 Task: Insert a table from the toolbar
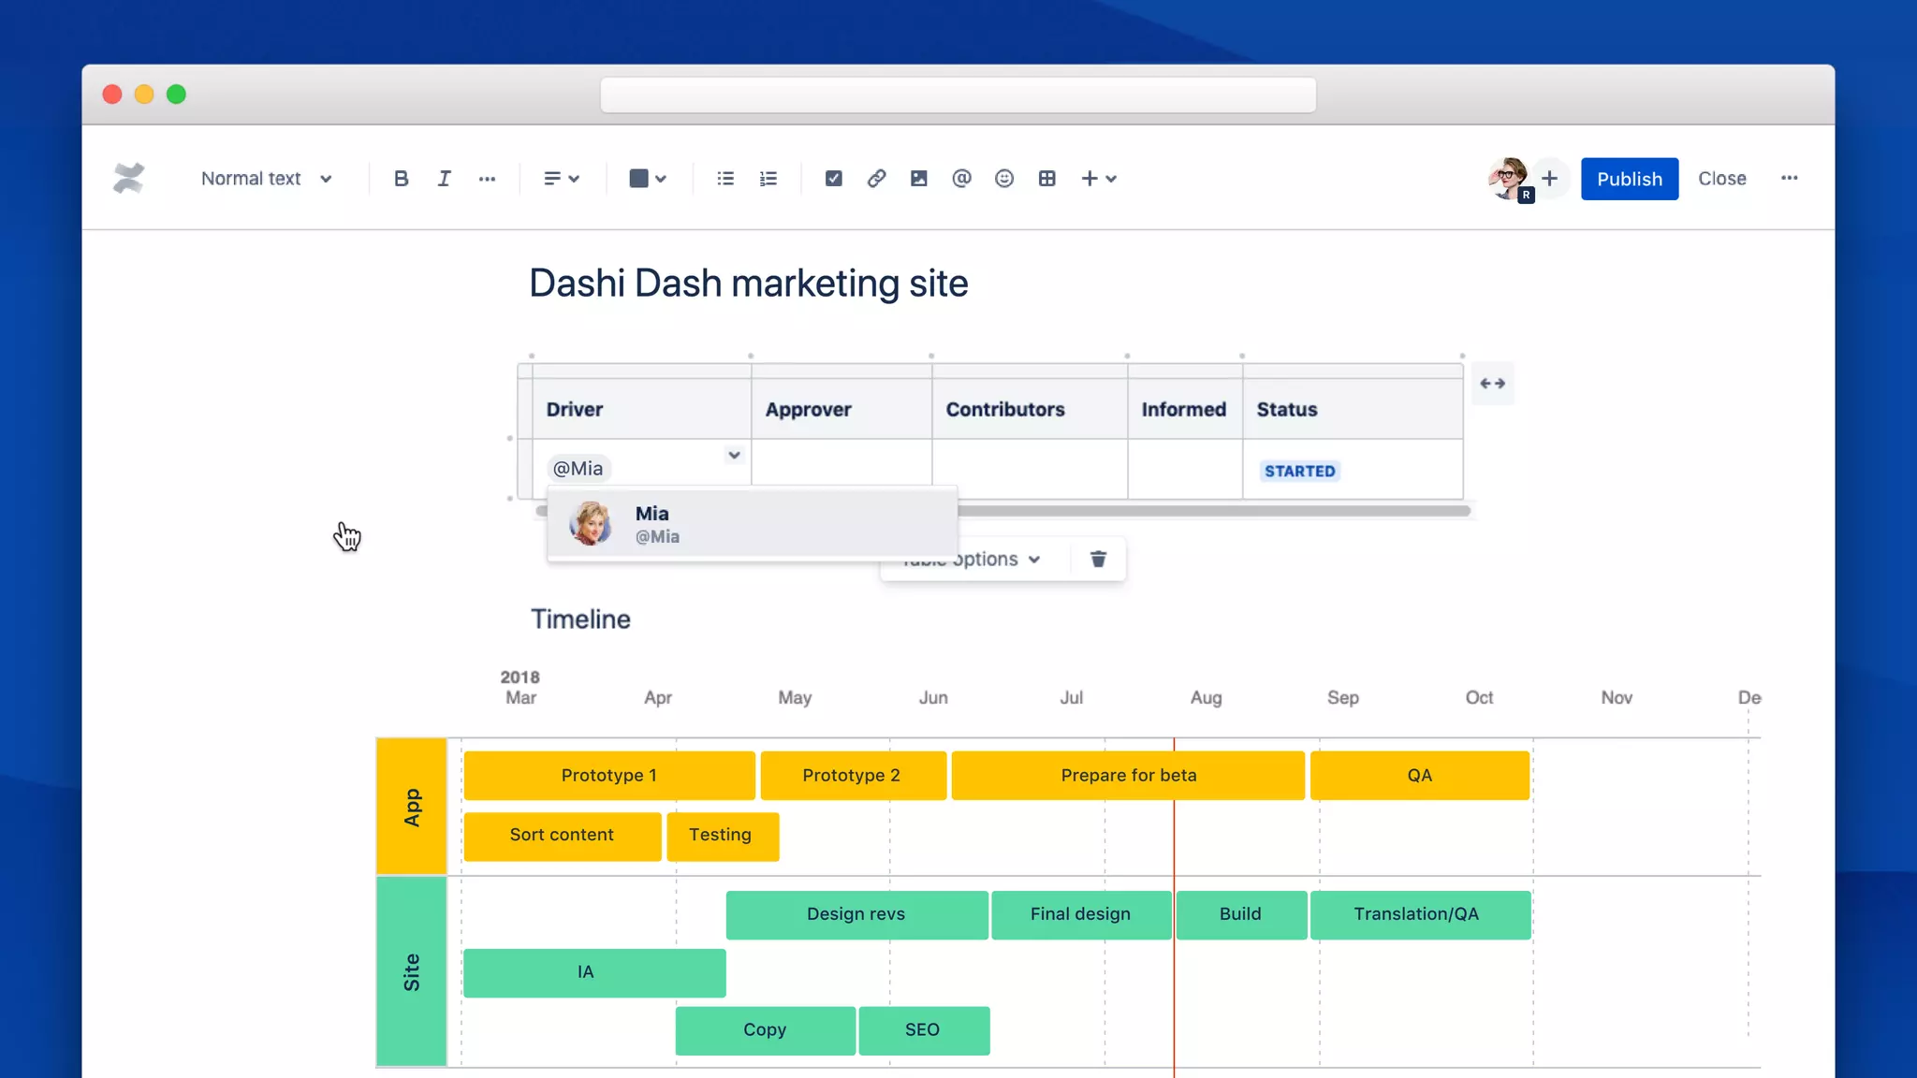click(1046, 179)
